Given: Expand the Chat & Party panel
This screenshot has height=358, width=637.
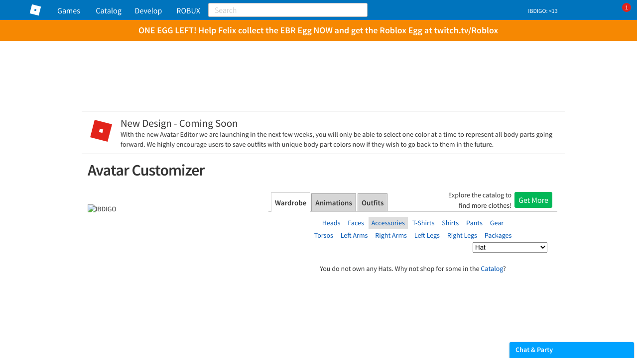Looking at the screenshot, I should 571,350.
